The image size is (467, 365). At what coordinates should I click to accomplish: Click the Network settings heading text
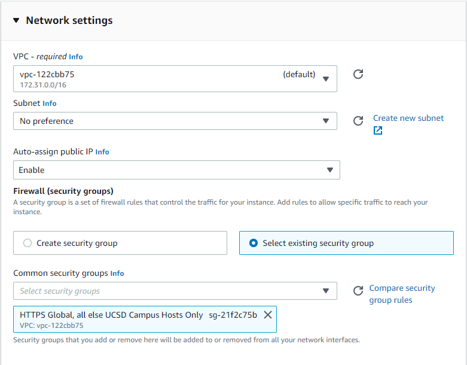click(69, 20)
